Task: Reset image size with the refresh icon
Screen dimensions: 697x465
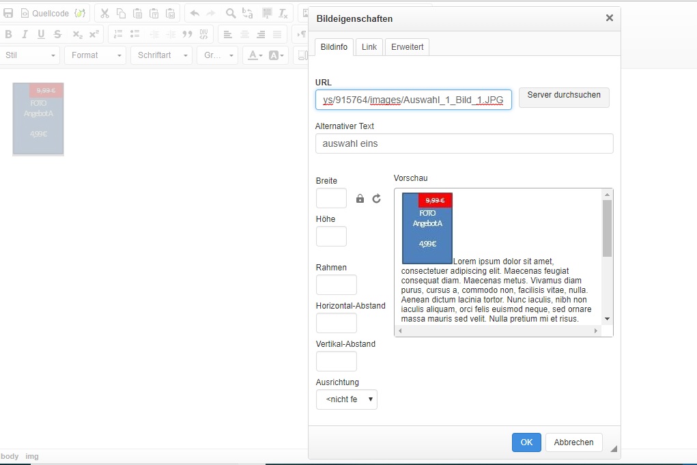Action: (376, 199)
